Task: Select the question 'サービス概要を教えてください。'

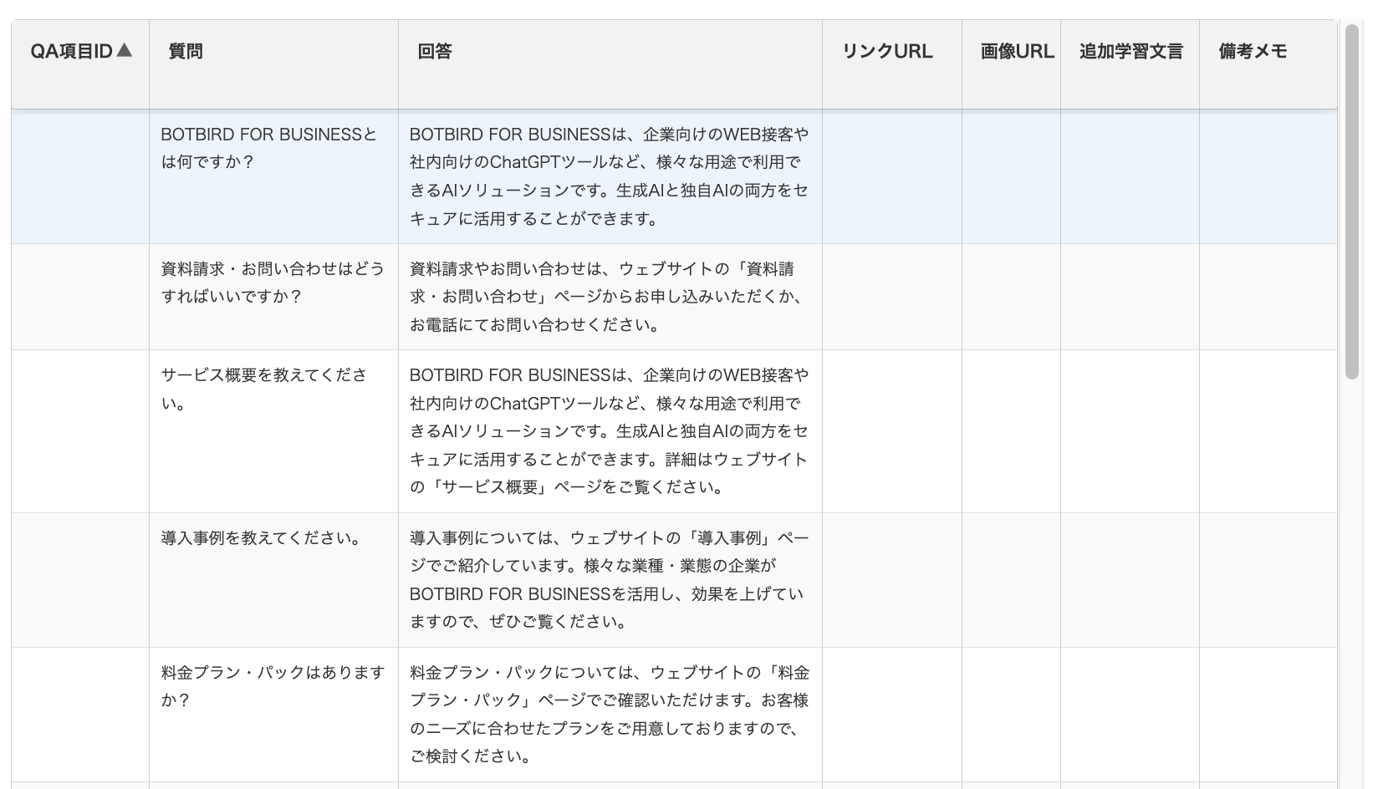Action: (x=264, y=389)
